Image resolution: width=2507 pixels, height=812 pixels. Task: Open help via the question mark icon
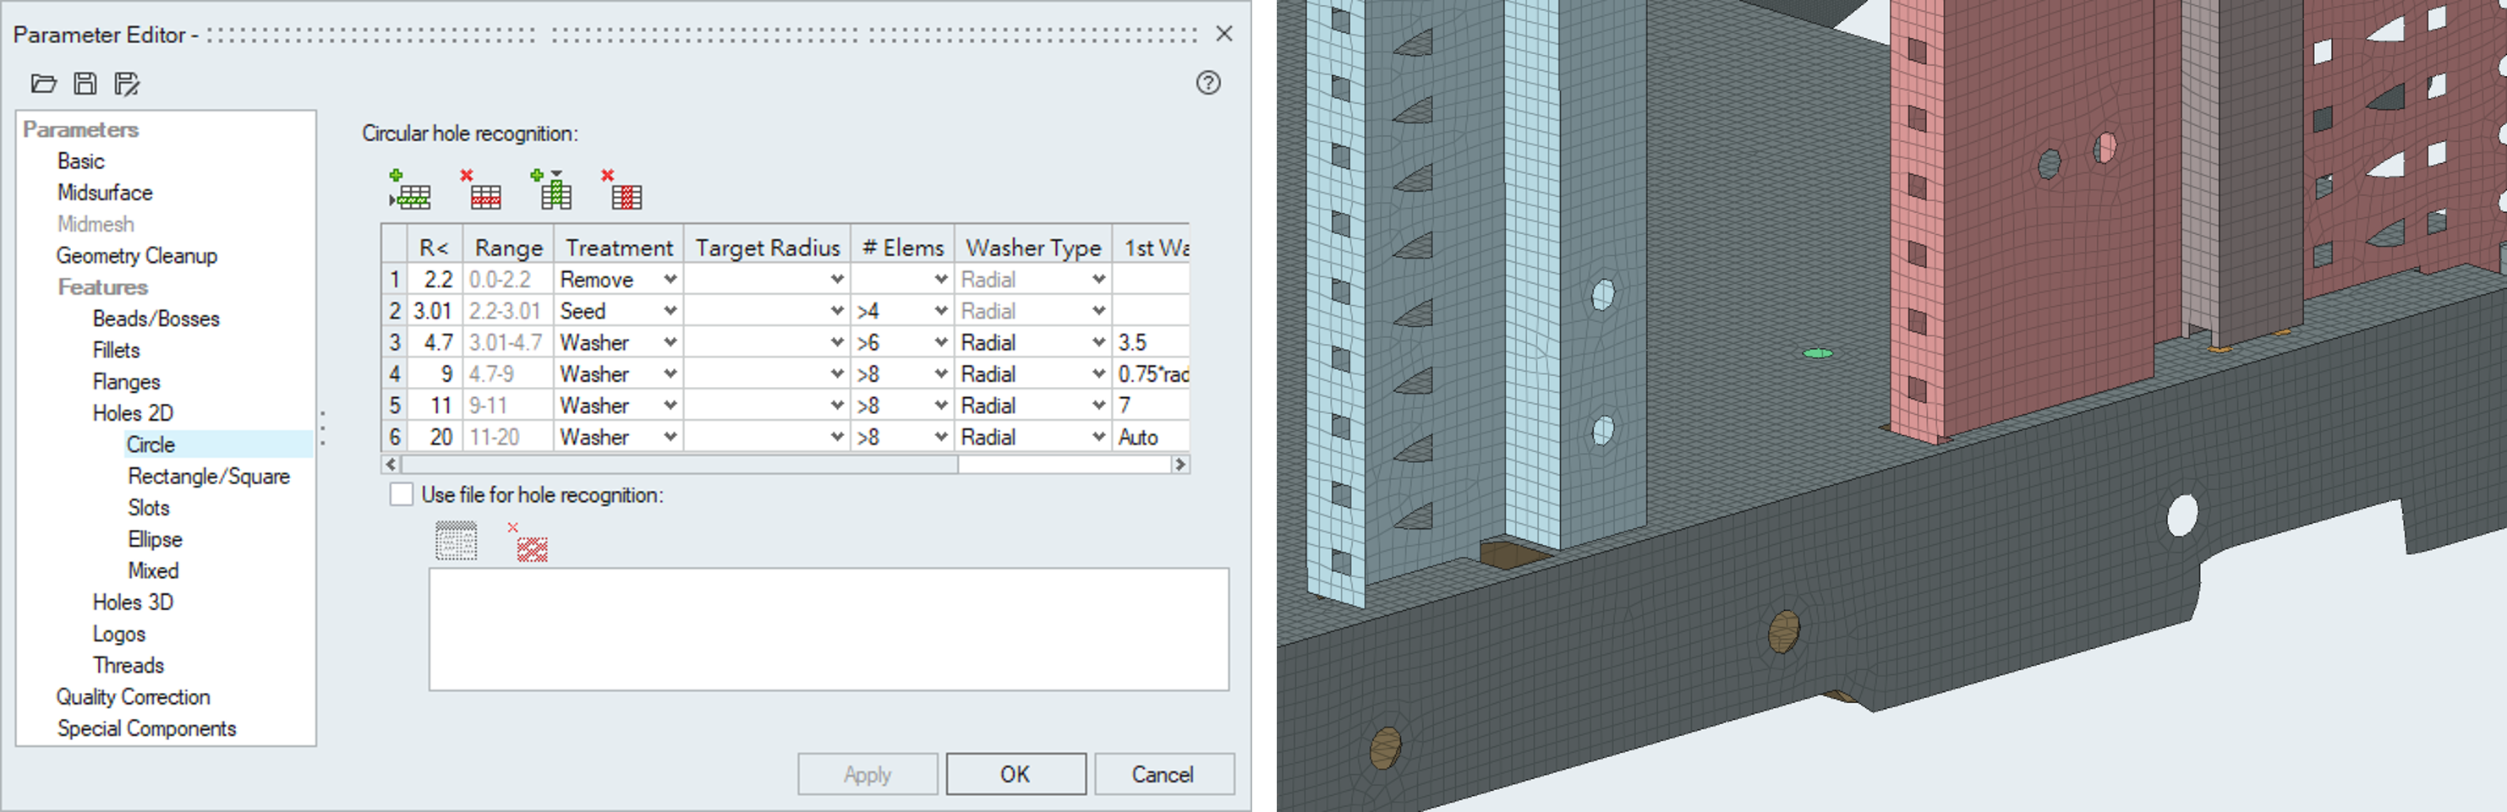pos(1207,83)
